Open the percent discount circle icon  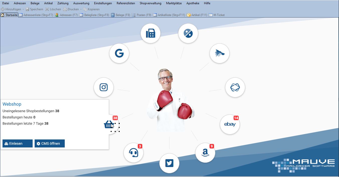pos(188,33)
